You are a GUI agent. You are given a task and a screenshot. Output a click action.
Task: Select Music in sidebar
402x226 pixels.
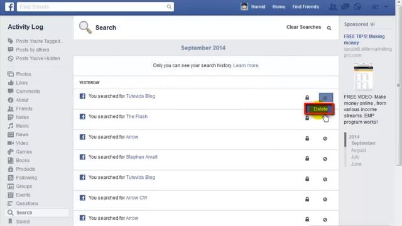[x=18, y=126]
